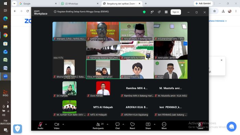
Task: Open the Zoom app taskbar icon
Action: tap(5, 76)
